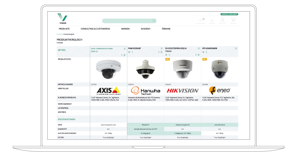Click the Hanwha multidirectional camera photo
The image size is (298, 156).
[146, 69]
